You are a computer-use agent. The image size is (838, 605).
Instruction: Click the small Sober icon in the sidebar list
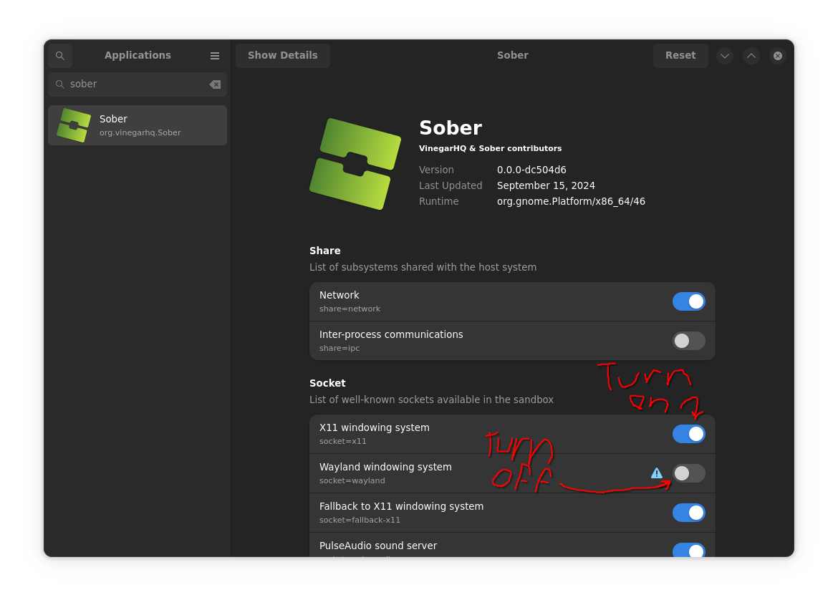pyautogui.click(x=74, y=125)
